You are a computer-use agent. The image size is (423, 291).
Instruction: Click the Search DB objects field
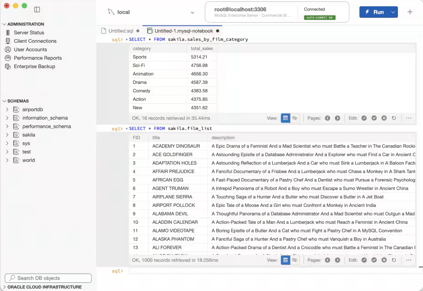48,278
